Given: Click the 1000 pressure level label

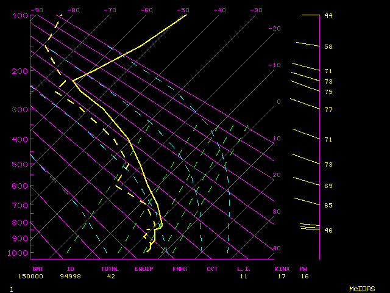Looking at the screenshot, I should pos(20,253).
